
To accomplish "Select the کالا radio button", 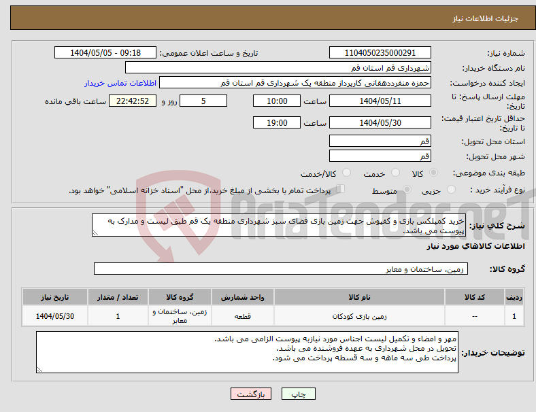I will tap(433, 173).
